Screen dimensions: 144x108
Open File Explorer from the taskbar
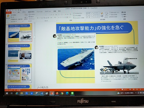coord(22,93)
